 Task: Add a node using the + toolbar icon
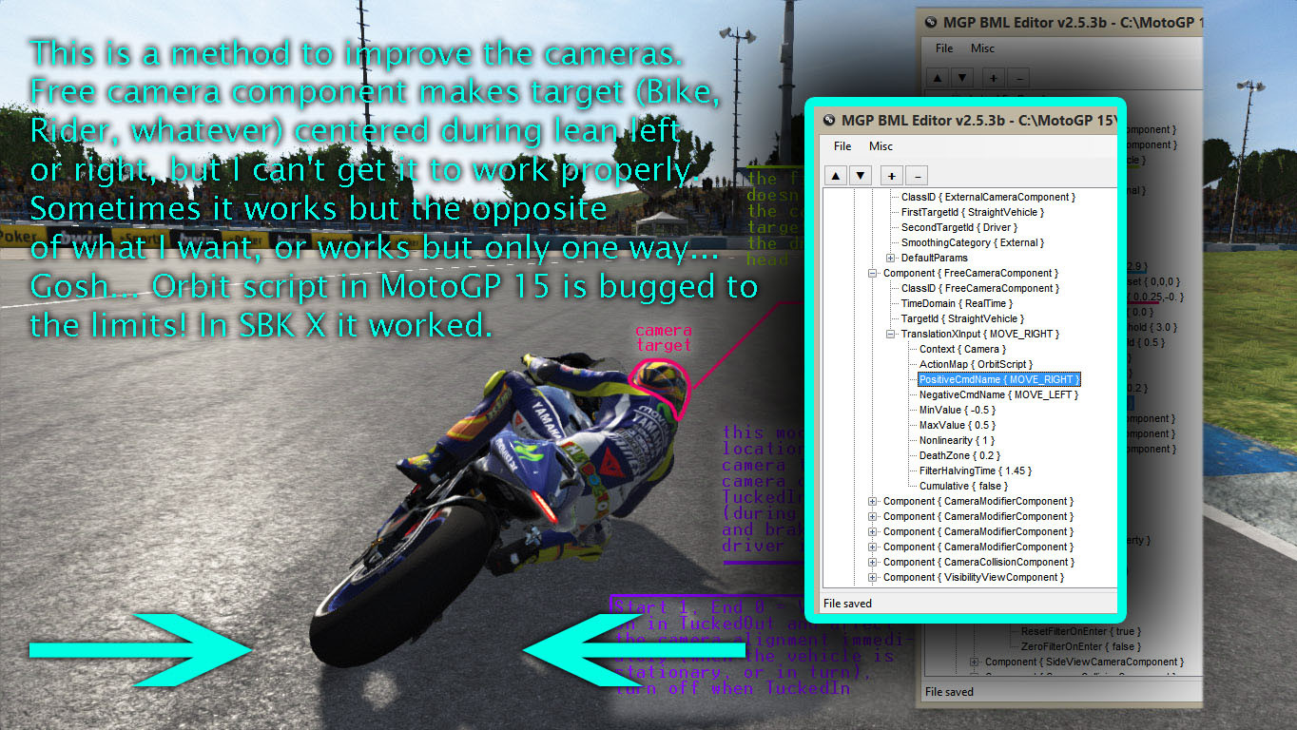coord(890,175)
